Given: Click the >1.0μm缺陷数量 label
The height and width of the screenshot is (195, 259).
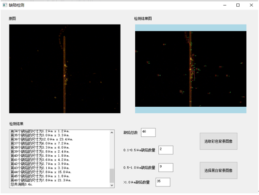Looking at the screenshot, I should [x=137, y=182].
